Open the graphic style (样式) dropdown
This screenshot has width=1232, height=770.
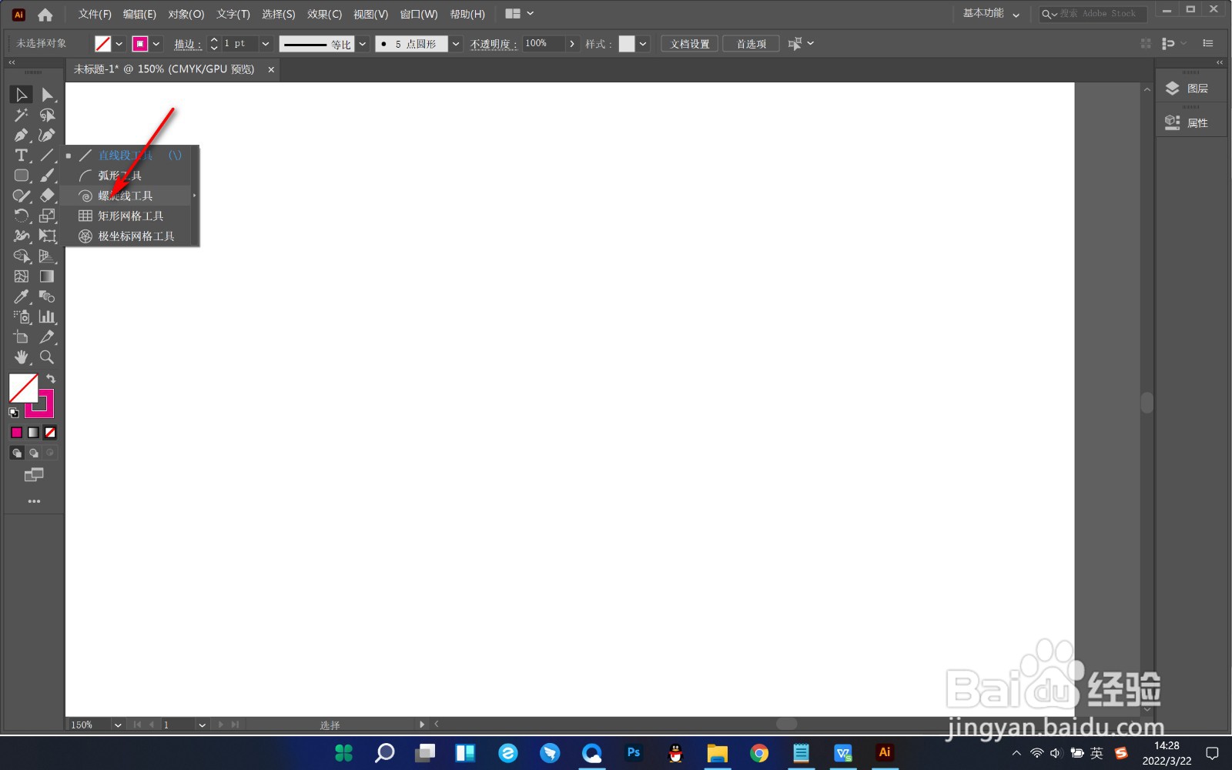[643, 44]
